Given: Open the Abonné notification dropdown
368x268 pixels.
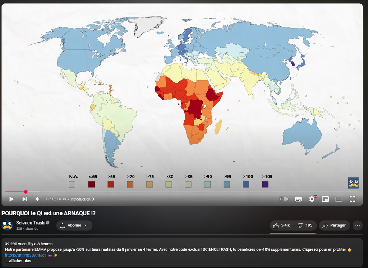Looking at the screenshot, I should [x=74, y=225].
